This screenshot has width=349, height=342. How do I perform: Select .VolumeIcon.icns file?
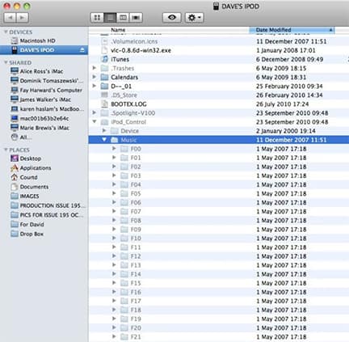coord(134,41)
